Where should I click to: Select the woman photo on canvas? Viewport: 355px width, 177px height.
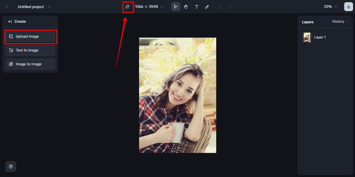[x=178, y=95]
